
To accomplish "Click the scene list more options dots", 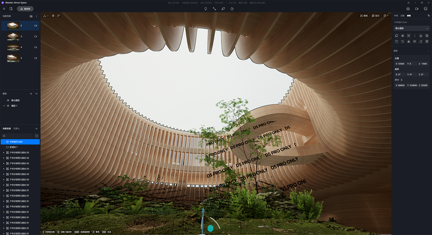I will [36, 16].
